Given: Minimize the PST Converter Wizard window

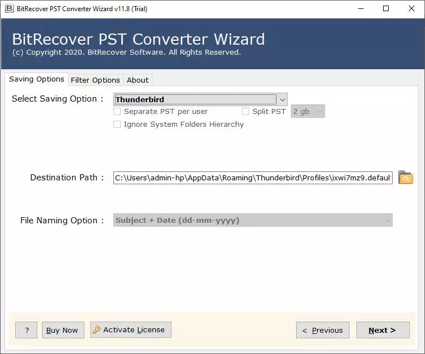Looking at the screenshot, I should [361, 9].
